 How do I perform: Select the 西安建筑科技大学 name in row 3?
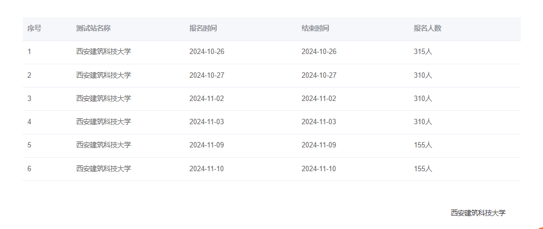pos(104,98)
